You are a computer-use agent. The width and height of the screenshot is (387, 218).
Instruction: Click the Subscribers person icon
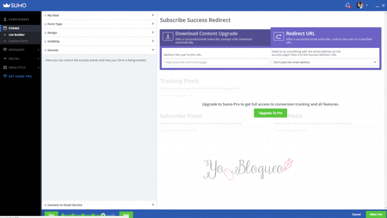pyautogui.click(x=5, y=19)
